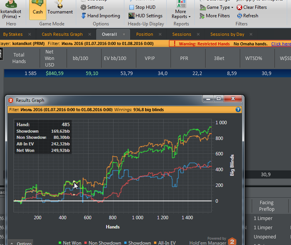Click Refresh icon in Filters
The image size is (291, 245).
239,16
